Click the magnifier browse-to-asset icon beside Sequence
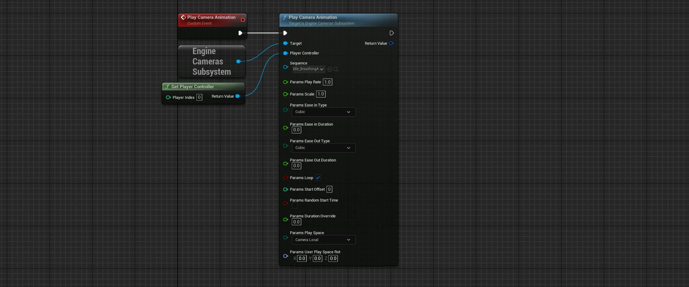This screenshot has width=689, height=287. click(336, 69)
